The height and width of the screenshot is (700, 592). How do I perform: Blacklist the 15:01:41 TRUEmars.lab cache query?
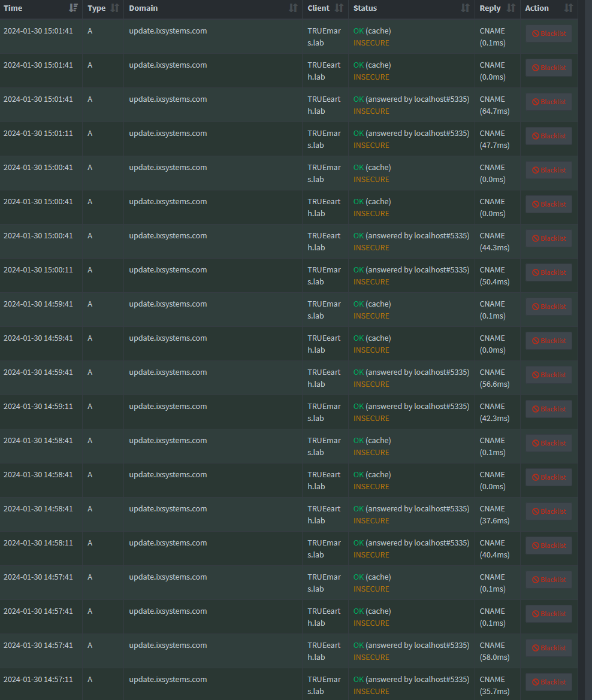coord(549,34)
